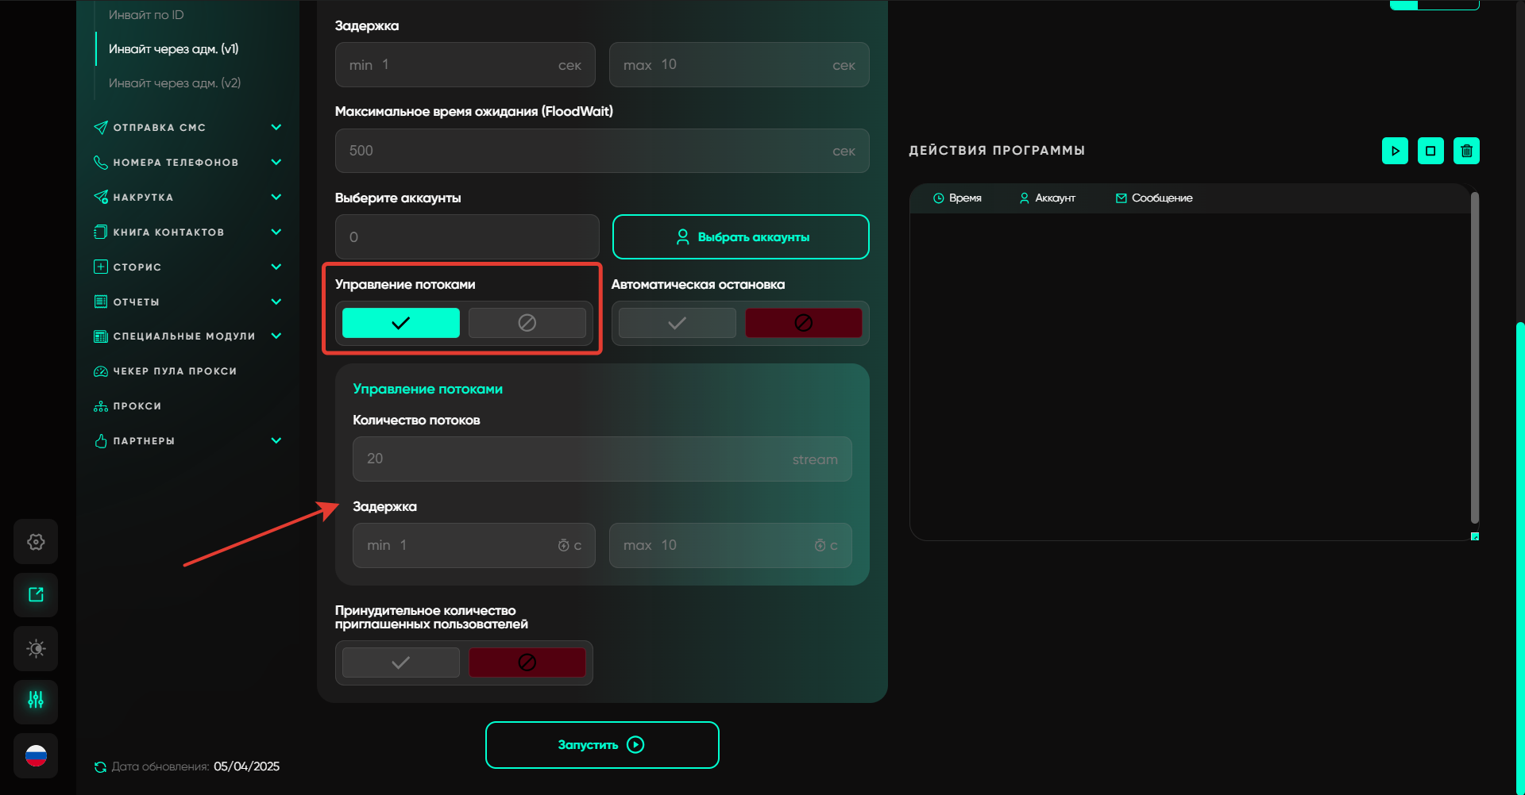Viewport: 1525px width, 795px height.
Task: Switch theme using the sun icon
Action: tap(36, 648)
